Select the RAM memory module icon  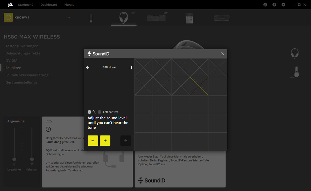tap(222, 18)
